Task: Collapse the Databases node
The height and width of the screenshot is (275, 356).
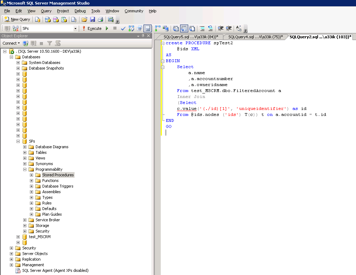Action: (11, 57)
